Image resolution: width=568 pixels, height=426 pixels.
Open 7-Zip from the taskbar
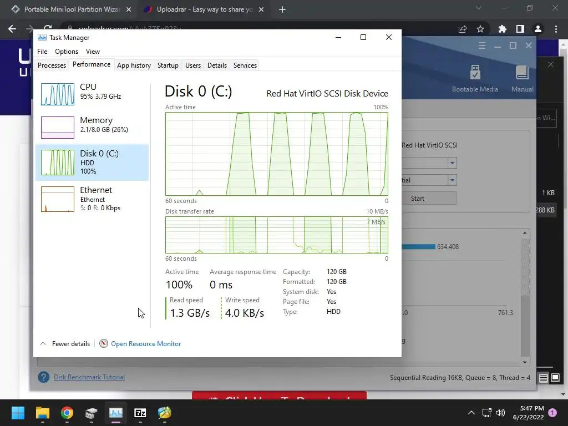click(140, 413)
